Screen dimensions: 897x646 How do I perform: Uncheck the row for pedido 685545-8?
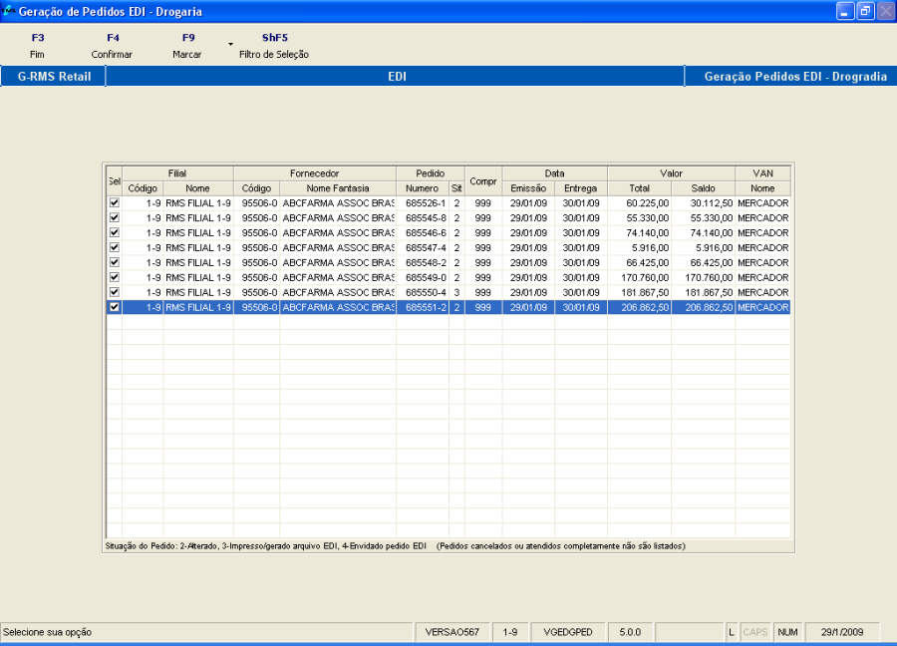[115, 217]
